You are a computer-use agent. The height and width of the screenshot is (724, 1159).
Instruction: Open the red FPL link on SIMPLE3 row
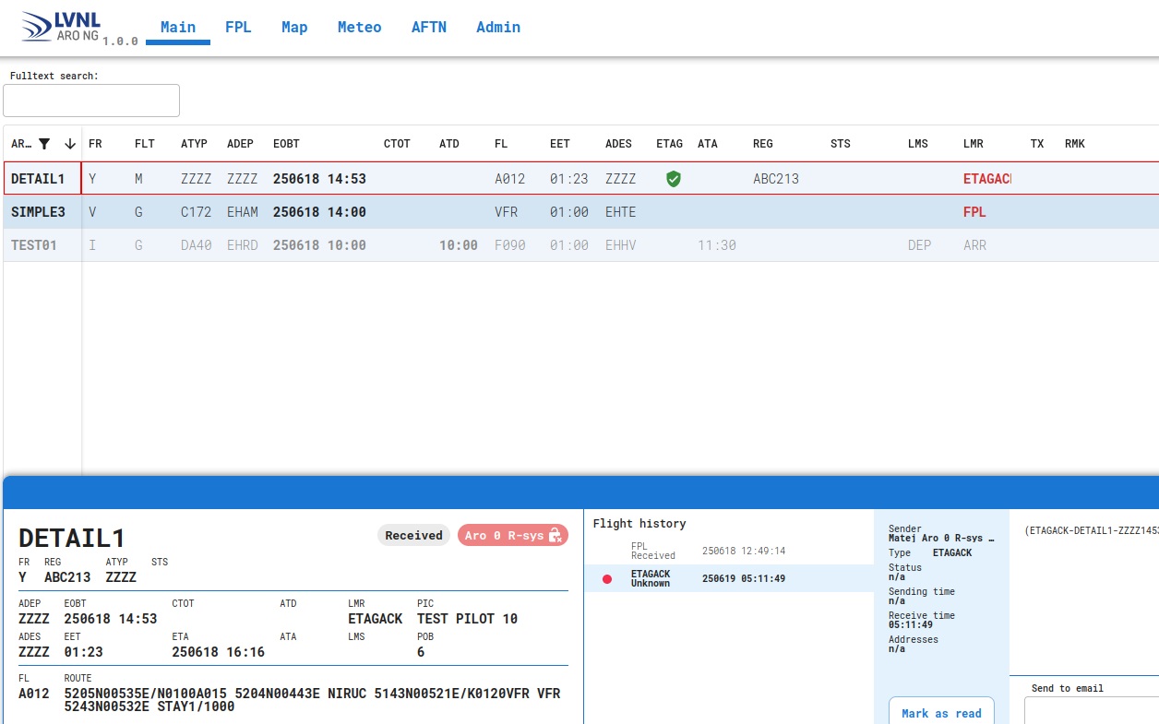pyautogui.click(x=974, y=212)
